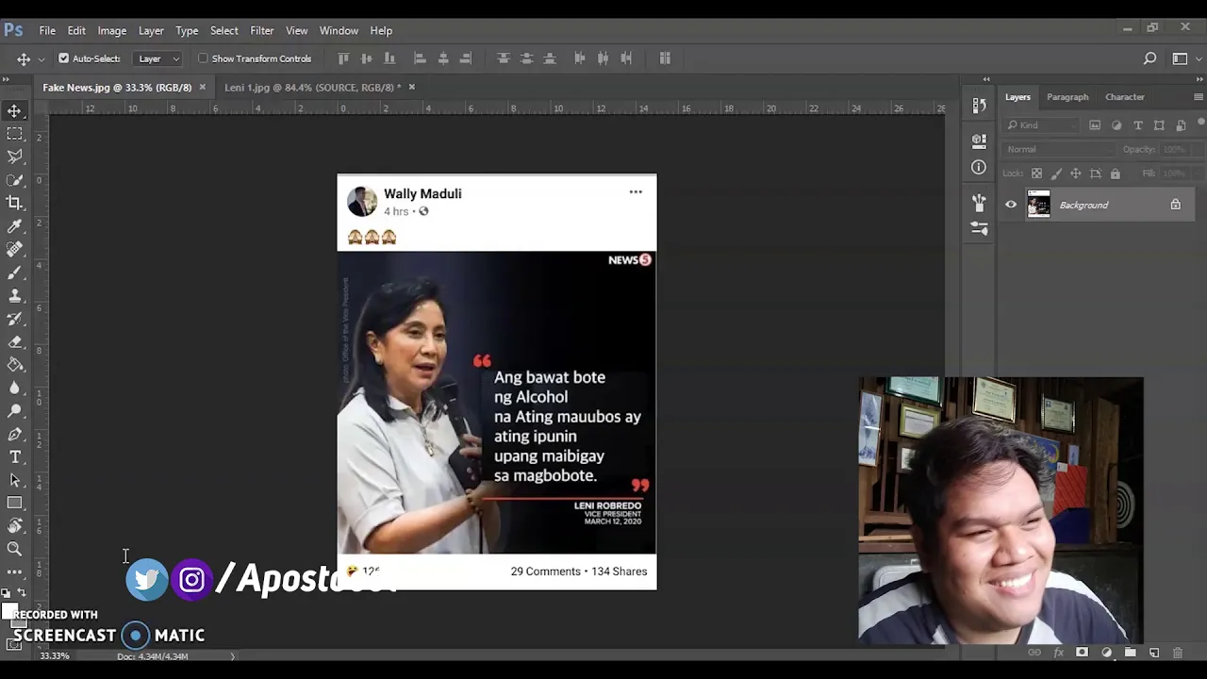
Task: Swap foreground and background colors arrow
Action: click(x=22, y=593)
